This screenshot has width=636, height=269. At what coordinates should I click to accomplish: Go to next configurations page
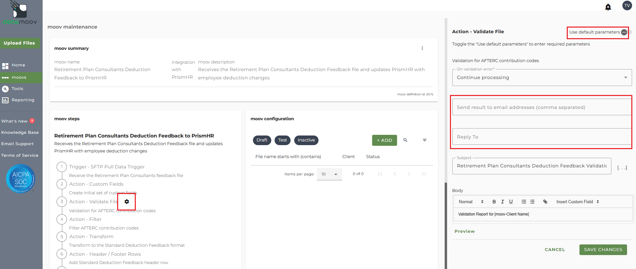(x=409, y=174)
